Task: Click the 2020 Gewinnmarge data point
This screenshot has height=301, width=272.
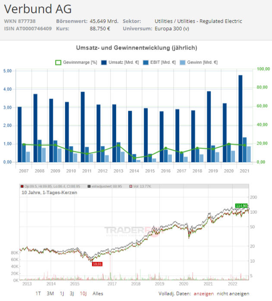Action: (x=229, y=144)
